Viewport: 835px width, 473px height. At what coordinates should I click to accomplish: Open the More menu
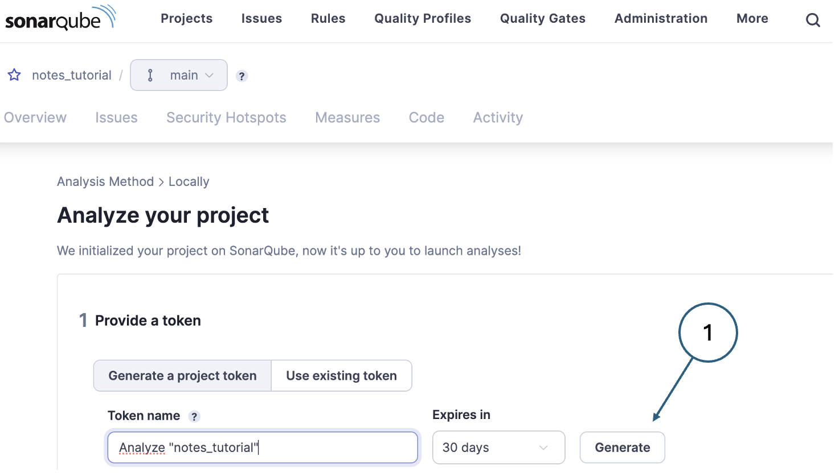752,18
